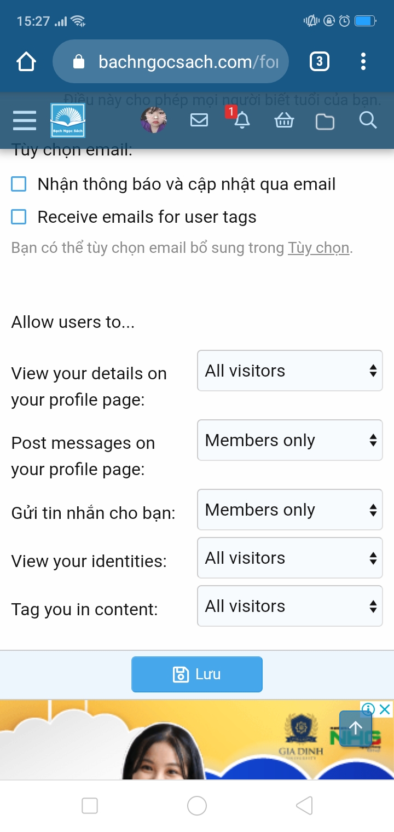Open the inbox envelope icon

pos(199,120)
